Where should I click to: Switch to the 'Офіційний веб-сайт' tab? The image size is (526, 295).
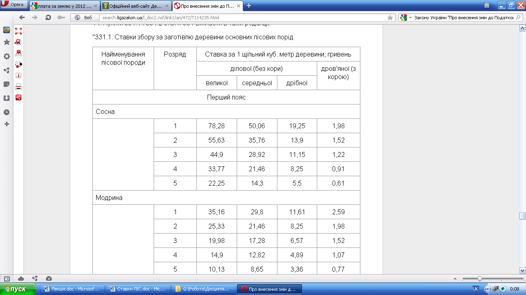pos(135,6)
